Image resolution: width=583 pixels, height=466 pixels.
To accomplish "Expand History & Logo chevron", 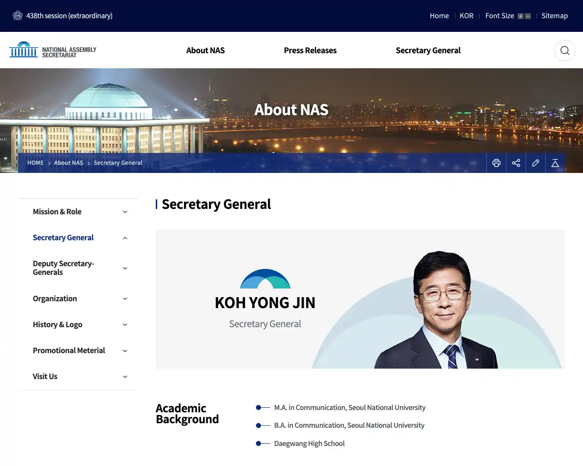I will tap(125, 325).
